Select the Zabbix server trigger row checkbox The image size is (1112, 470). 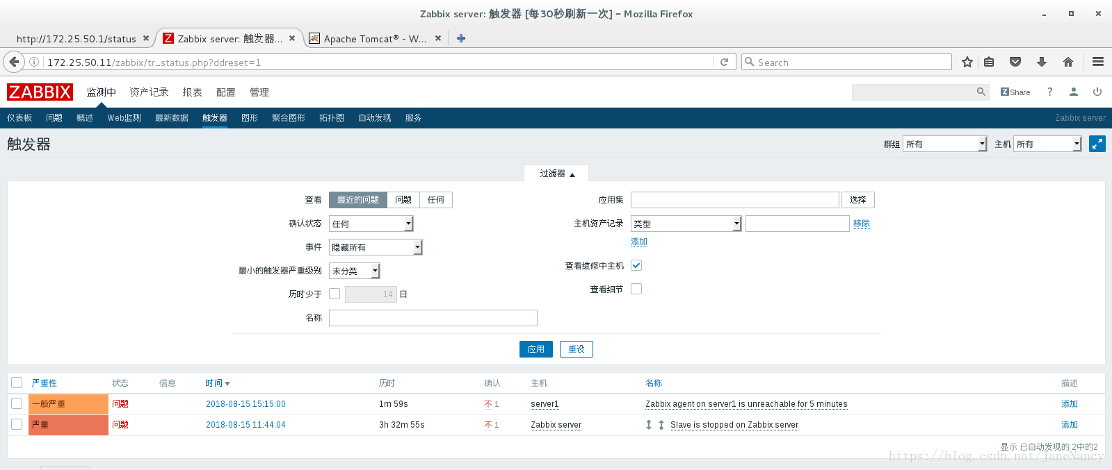point(17,424)
